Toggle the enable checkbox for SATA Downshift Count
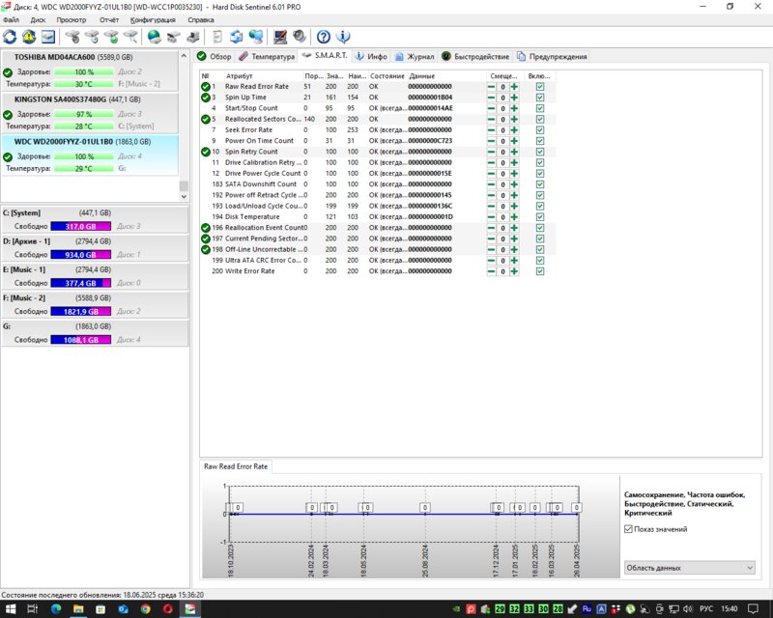 click(540, 184)
